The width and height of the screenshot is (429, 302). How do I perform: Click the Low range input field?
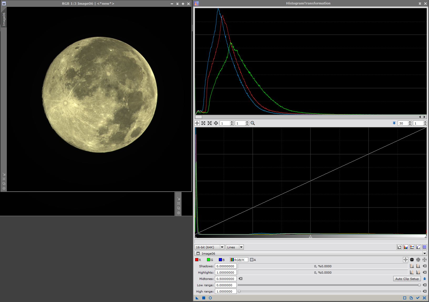click(x=226, y=285)
